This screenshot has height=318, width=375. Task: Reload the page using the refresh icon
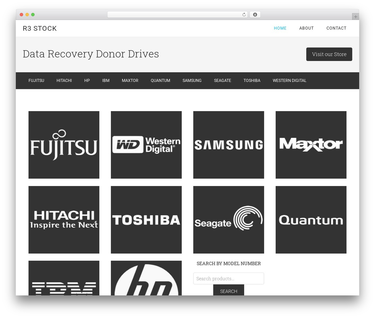[244, 15]
